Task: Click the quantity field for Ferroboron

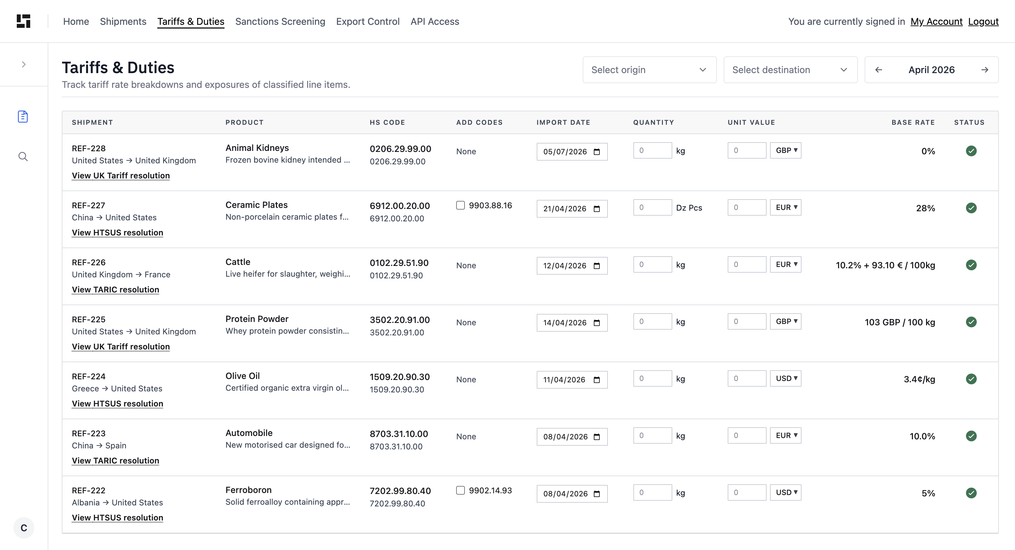Action: pos(652,493)
